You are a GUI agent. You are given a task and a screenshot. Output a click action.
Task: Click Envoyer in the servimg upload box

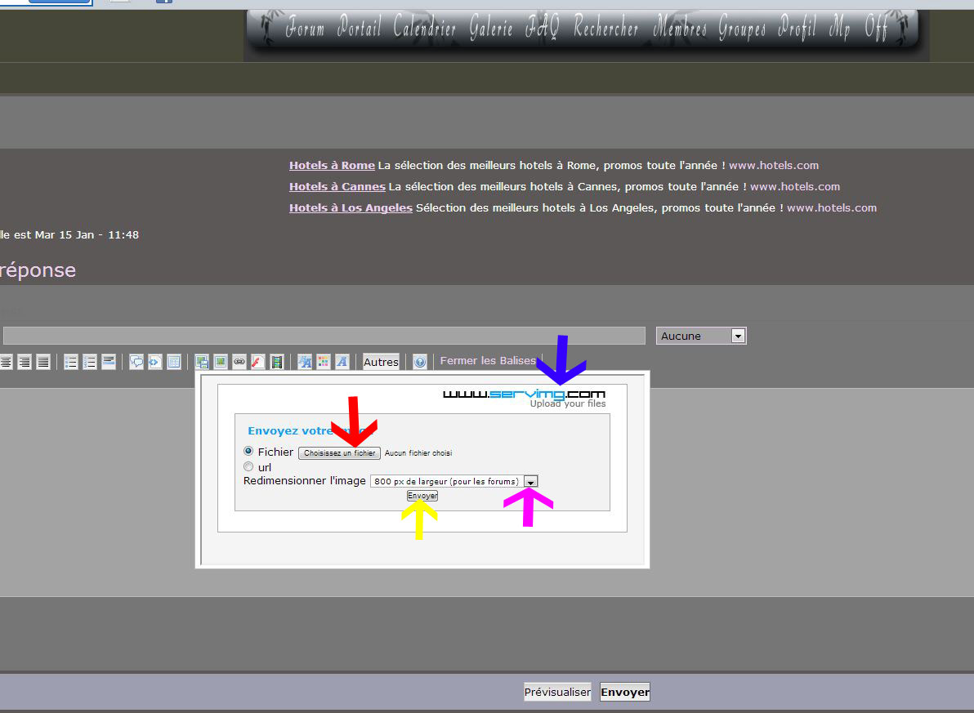pos(422,496)
